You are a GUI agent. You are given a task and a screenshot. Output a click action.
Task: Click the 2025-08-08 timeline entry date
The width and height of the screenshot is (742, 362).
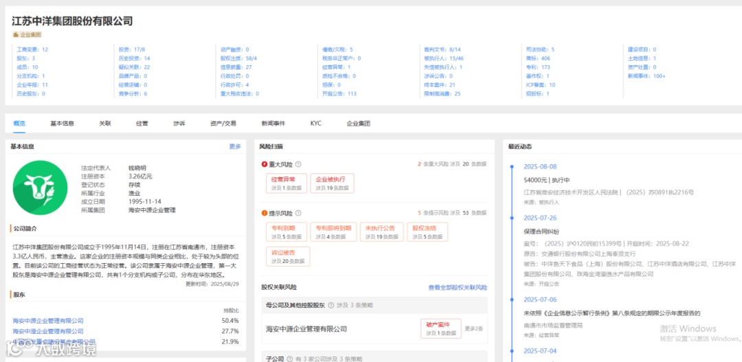point(540,166)
